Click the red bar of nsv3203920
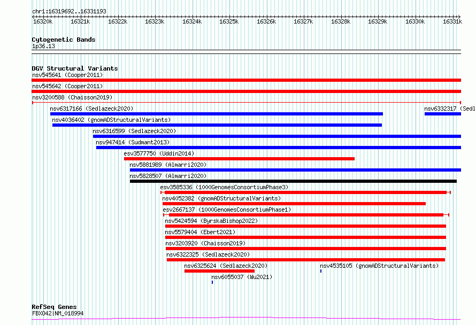Image resolution: width=476 pixels, height=325 pixels. coord(306,249)
